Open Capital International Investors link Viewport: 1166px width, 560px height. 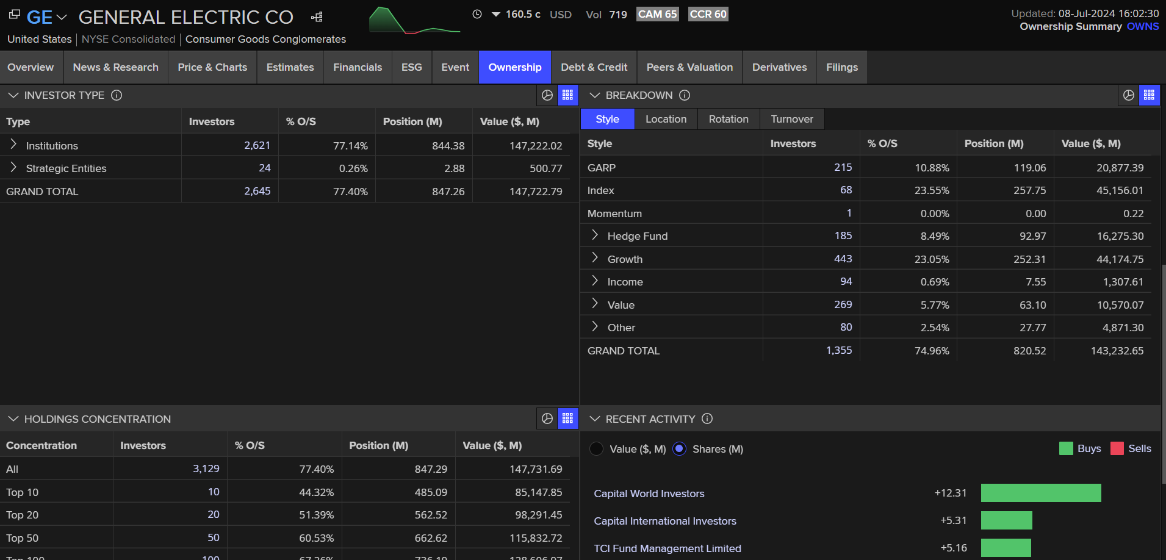[x=665, y=521]
